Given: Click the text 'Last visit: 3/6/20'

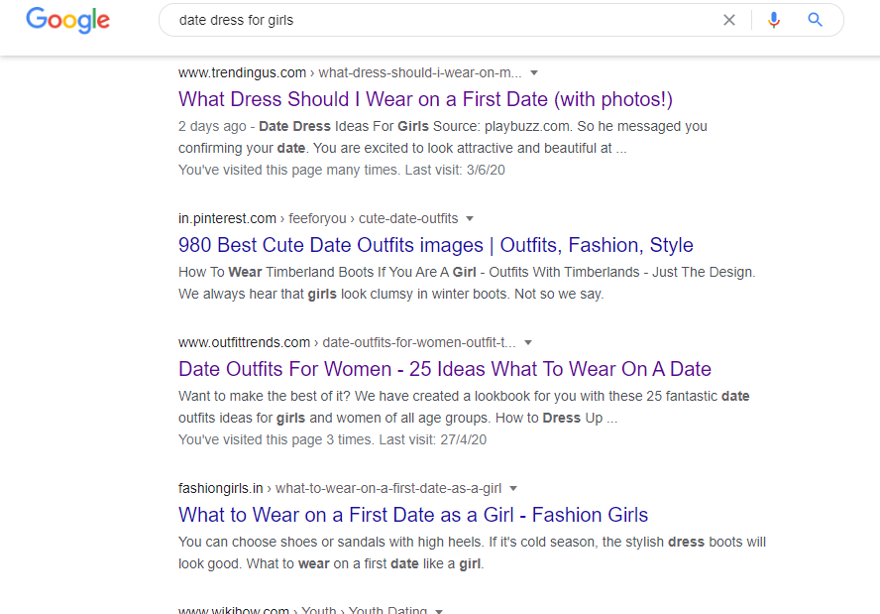Looking at the screenshot, I should click(x=455, y=171).
